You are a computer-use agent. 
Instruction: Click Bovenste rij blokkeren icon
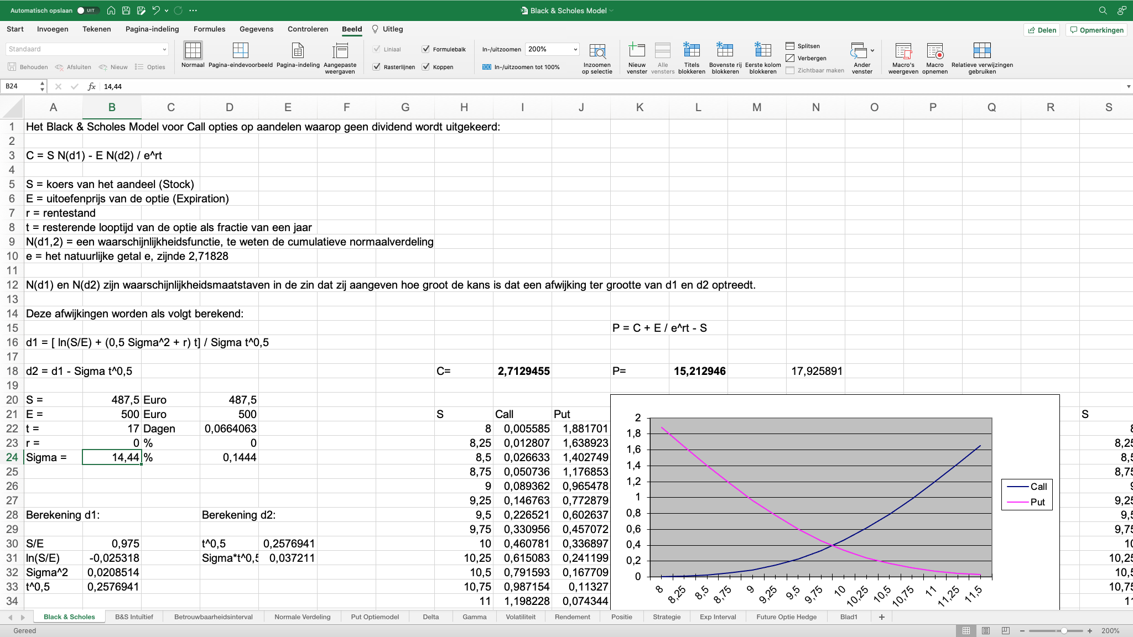(725, 51)
